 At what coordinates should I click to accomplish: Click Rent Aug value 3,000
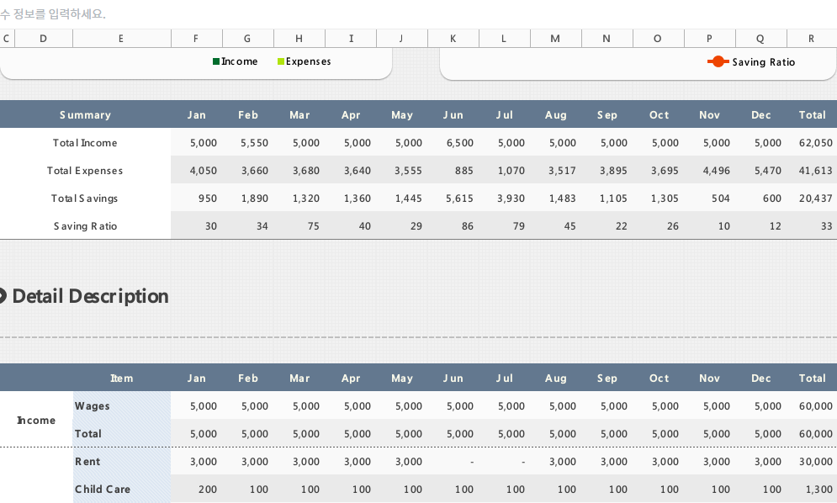(563, 461)
